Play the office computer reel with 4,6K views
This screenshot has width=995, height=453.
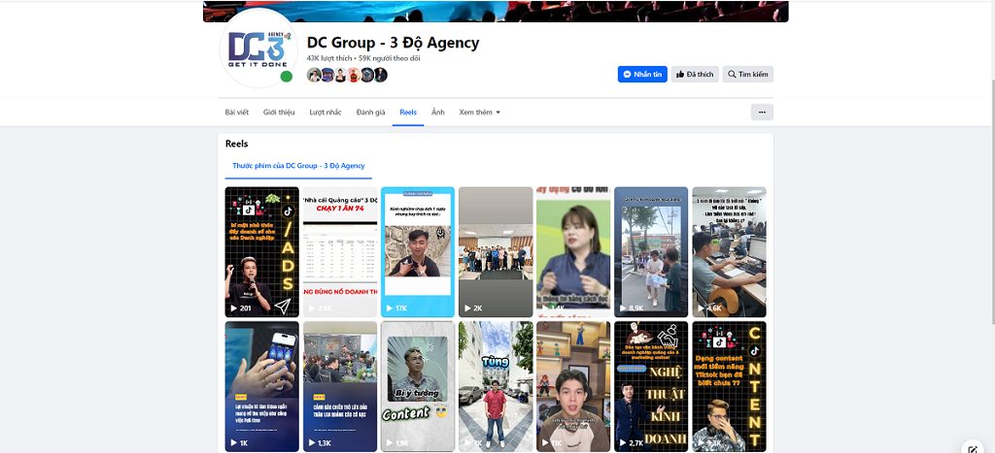pos(729,251)
